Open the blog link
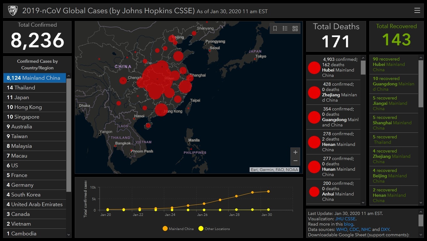The width and height of the screenshot is (427, 241). coord(349,224)
